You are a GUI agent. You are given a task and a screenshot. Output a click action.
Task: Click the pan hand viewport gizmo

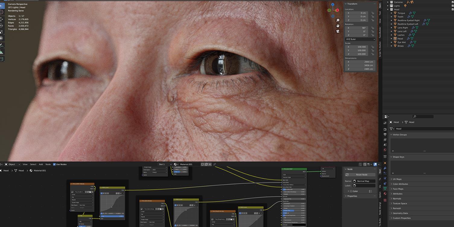click(x=338, y=26)
